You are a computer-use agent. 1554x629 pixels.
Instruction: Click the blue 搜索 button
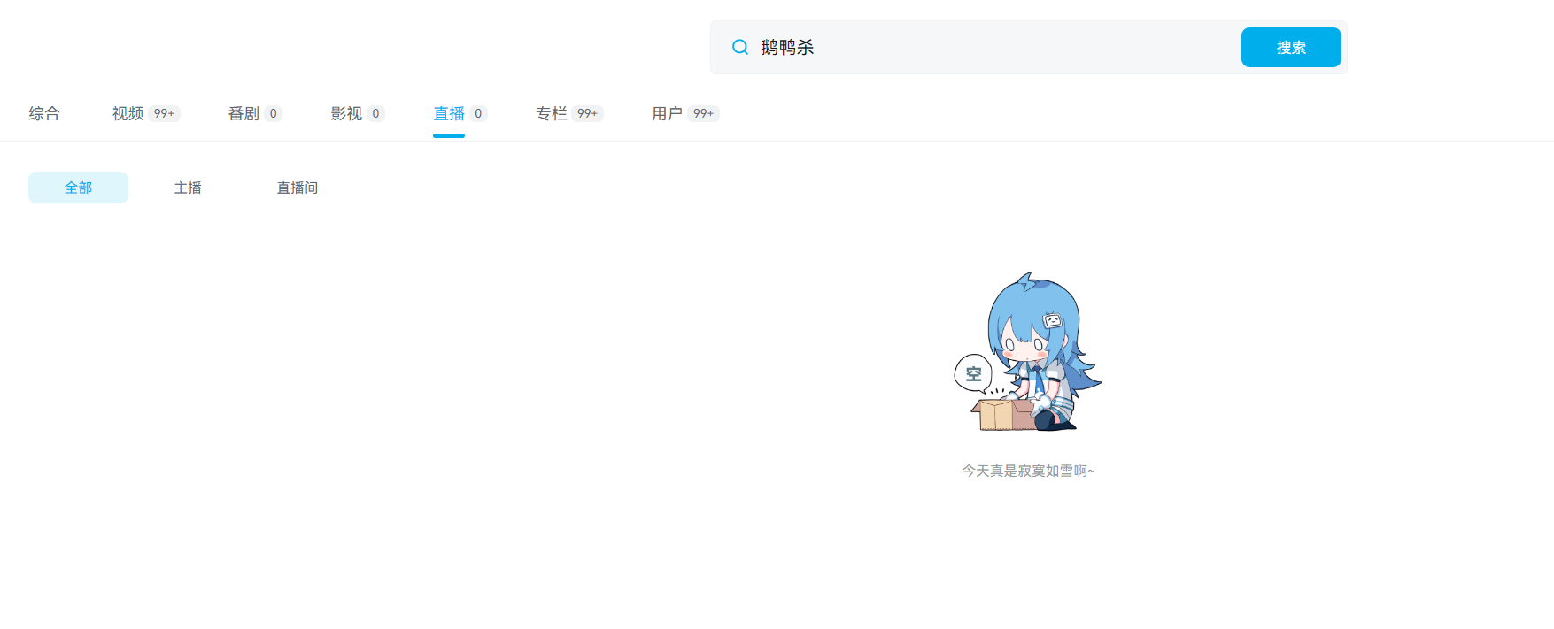(x=1291, y=47)
